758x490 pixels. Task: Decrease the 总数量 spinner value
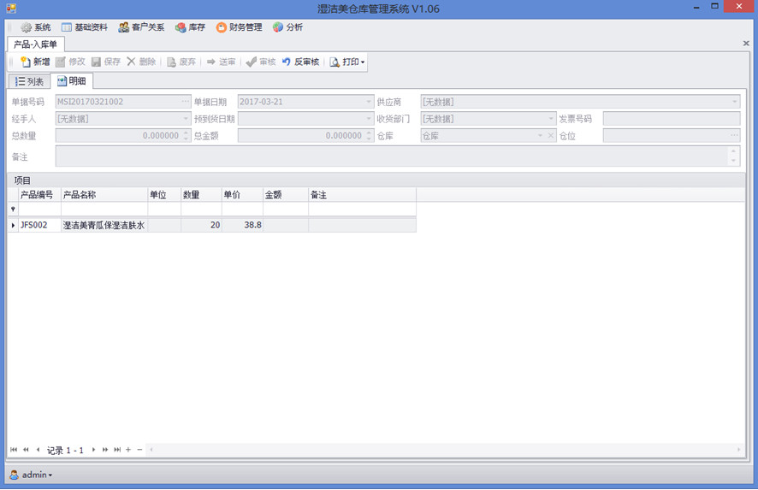(187, 139)
